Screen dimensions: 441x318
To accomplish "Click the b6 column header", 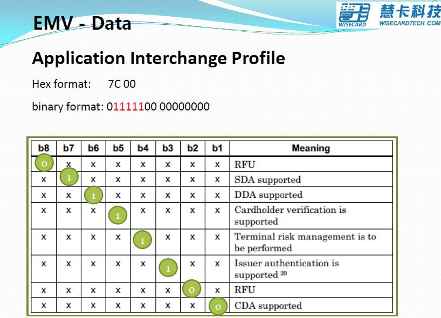I will 93,148.
